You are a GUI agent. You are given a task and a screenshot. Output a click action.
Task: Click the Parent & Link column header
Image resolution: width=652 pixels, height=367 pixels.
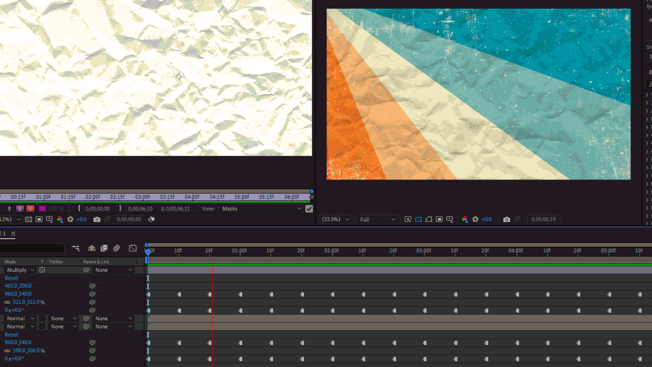click(96, 262)
